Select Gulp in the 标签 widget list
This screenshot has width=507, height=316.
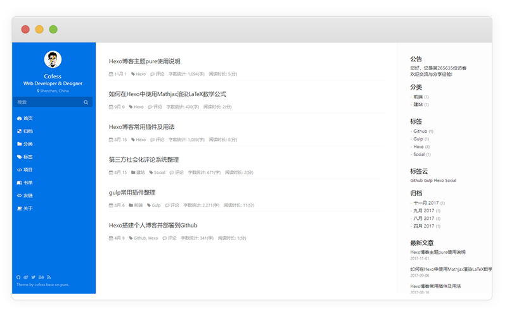(418, 139)
